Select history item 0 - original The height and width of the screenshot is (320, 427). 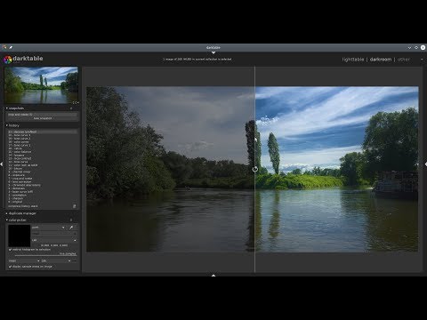43,202
